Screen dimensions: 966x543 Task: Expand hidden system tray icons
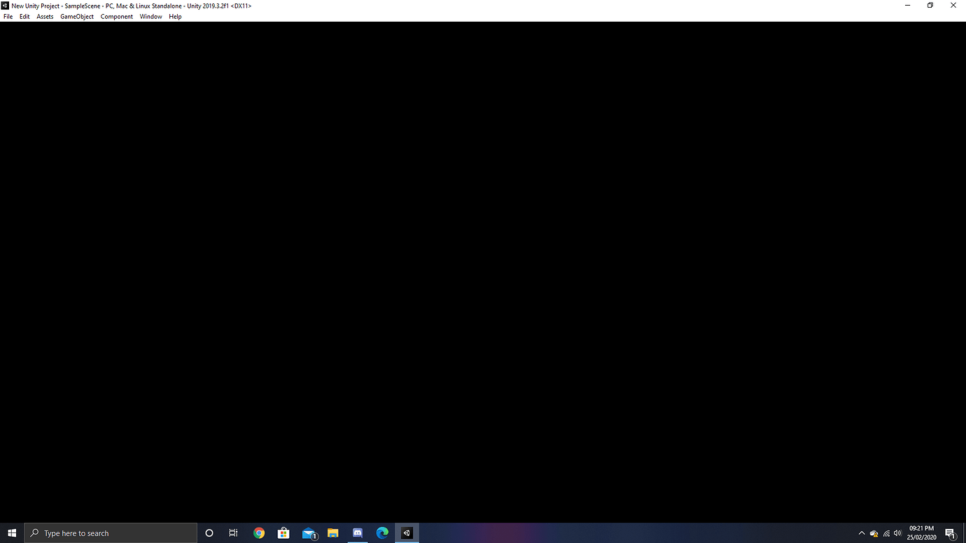click(862, 533)
